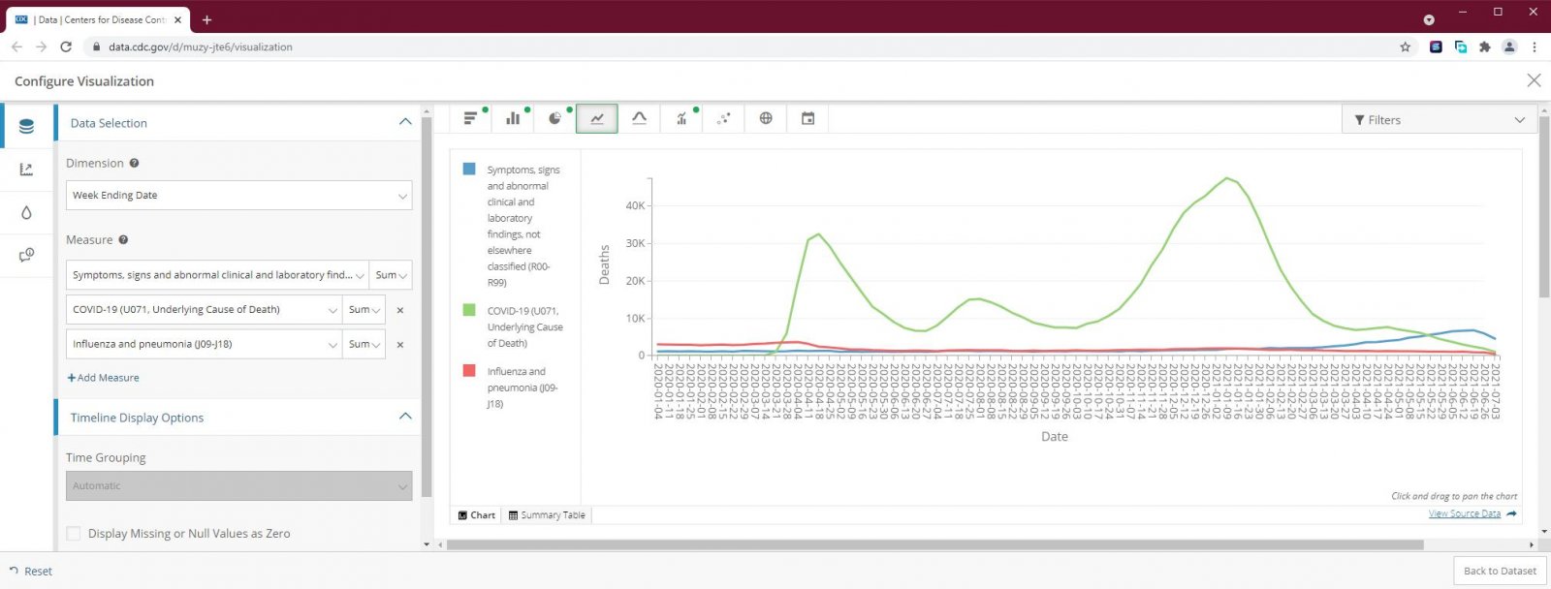Open the Week Ending Date dimension dropdown
Image resolution: width=1551 pixels, height=589 pixels.
(x=238, y=196)
